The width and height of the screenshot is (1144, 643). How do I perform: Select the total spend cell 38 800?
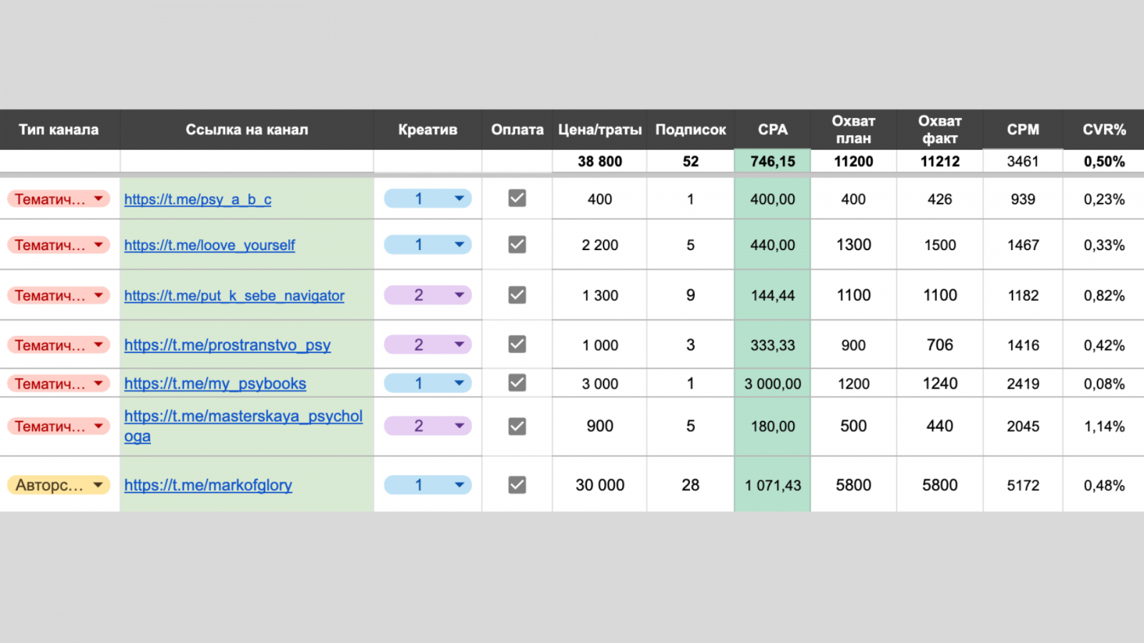pyautogui.click(x=599, y=161)
